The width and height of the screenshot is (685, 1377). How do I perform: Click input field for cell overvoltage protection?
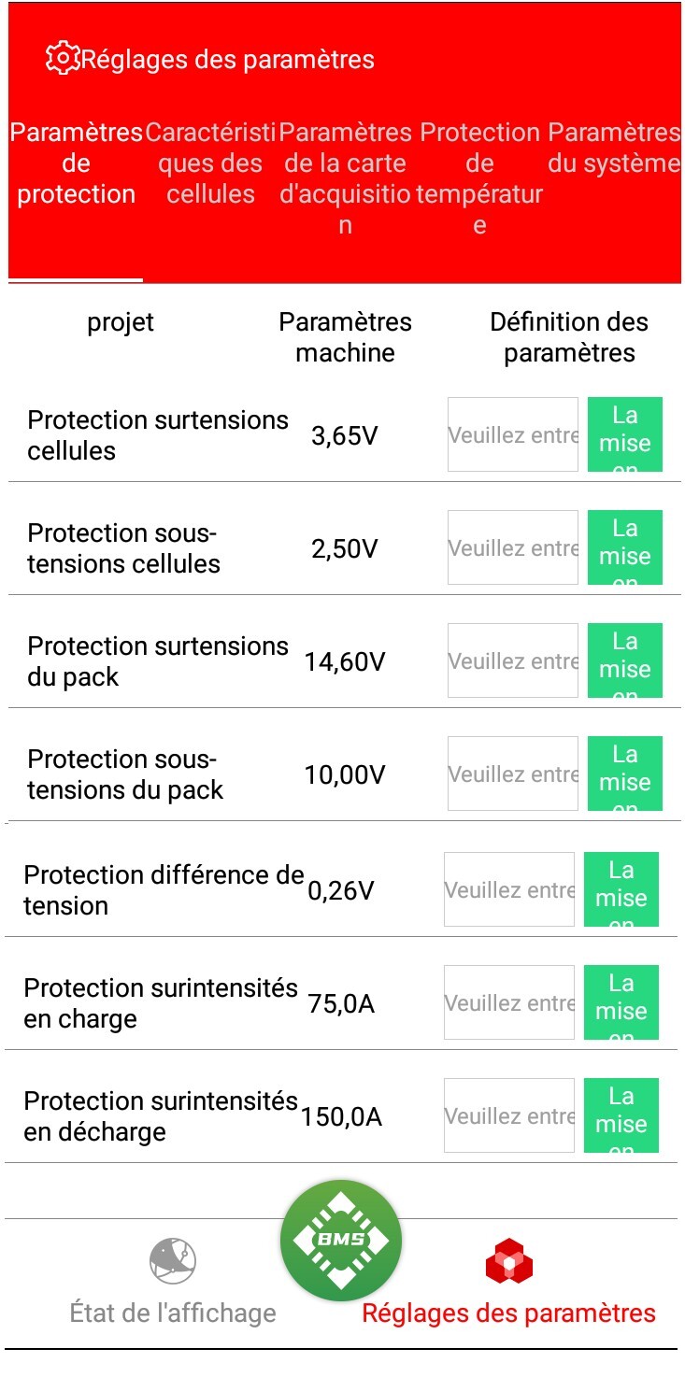(x=513, y=435)
